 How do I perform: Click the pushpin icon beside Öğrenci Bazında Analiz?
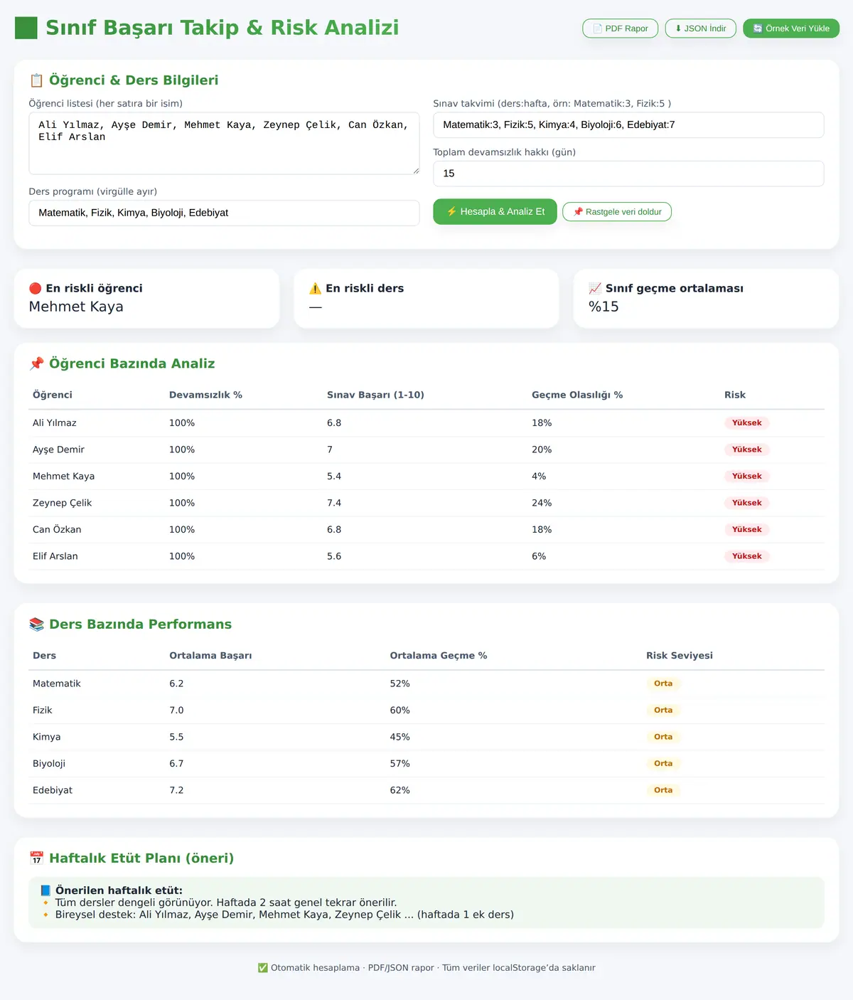36,363
